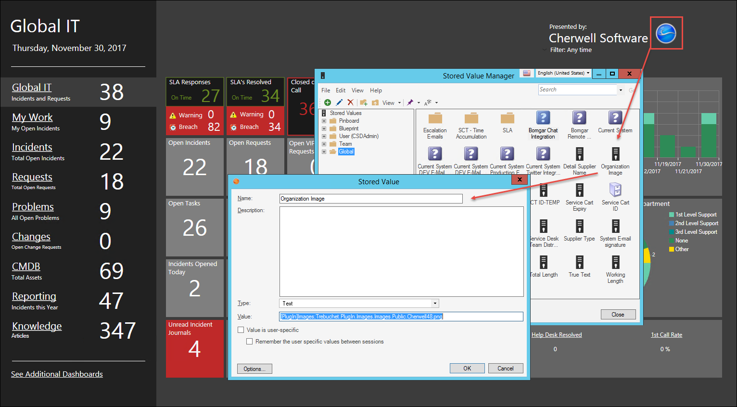Open the File menu
Viewport: 737px width, 407px height.
326,90
